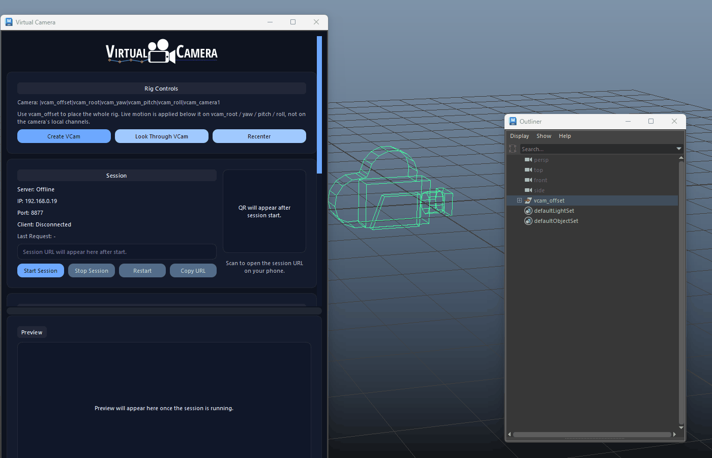This screenshot has height=458, width=712.
Task: Click the Look Through VCam button
Action: point(162,136)
